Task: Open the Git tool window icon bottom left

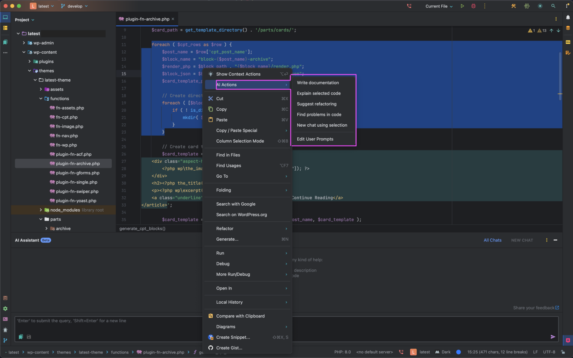Action: [x=5, y=340]
